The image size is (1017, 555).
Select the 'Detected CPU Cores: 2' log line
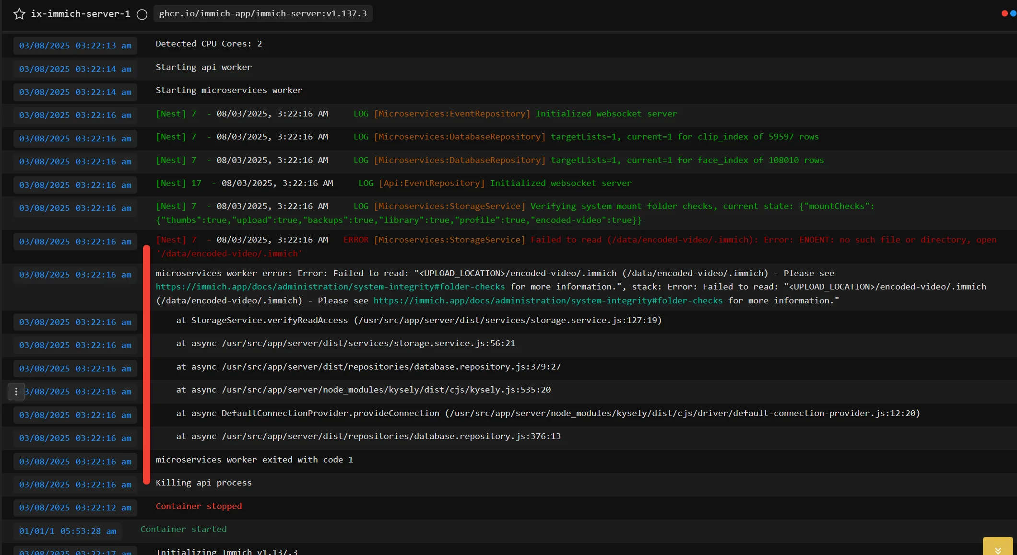pos(209,44)
